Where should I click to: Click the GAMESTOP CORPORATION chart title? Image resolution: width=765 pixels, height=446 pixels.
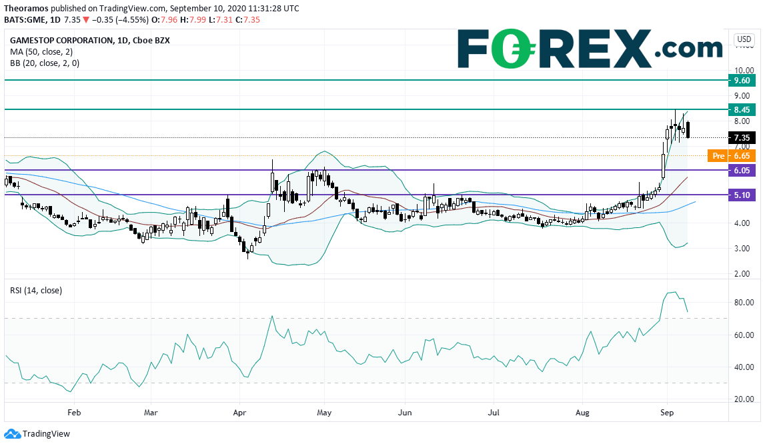[x=61, y=41]
